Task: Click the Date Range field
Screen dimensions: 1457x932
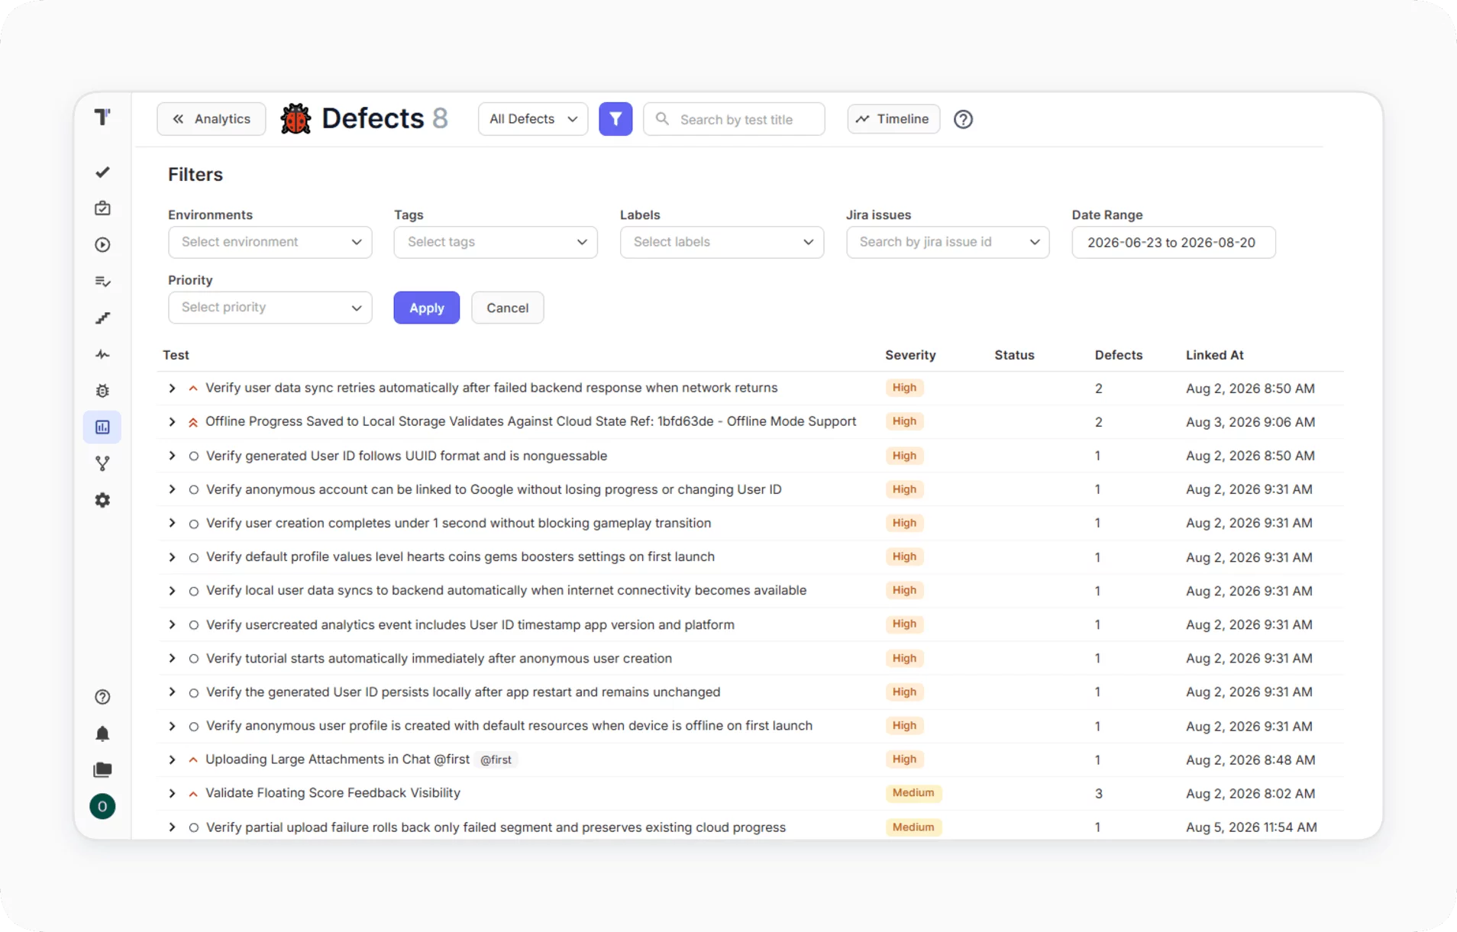Action: coord(1174,242)
